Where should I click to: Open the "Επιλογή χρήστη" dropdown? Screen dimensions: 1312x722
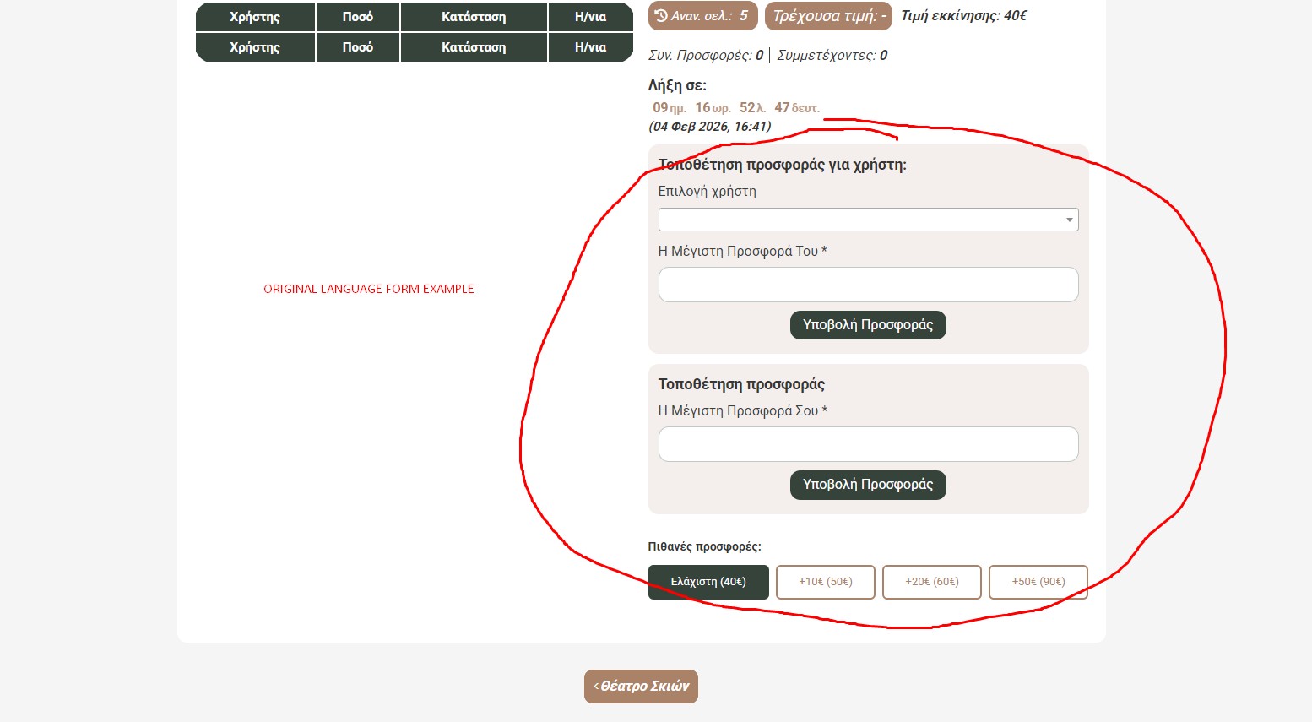point(868,220)
